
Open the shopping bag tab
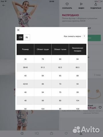point(51,133)
